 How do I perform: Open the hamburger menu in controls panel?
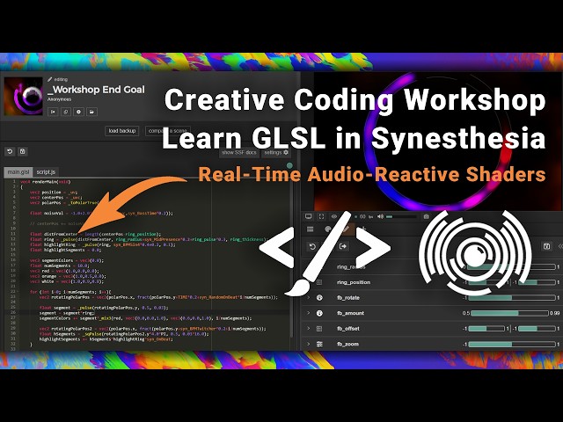coord(311,229)
